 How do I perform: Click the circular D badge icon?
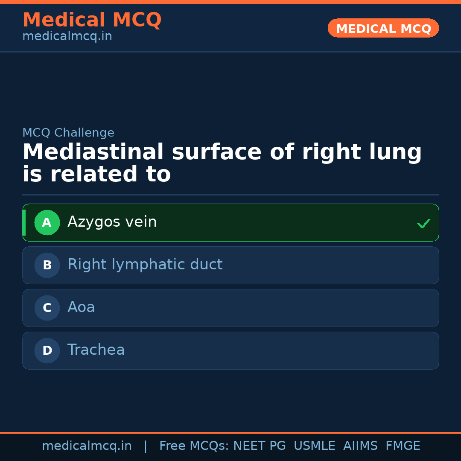pos(47,350)
